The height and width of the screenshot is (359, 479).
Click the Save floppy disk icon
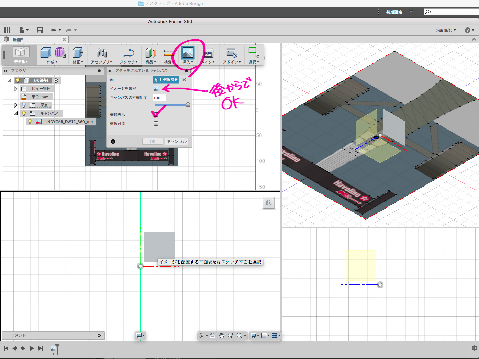[x=40, y=30]
